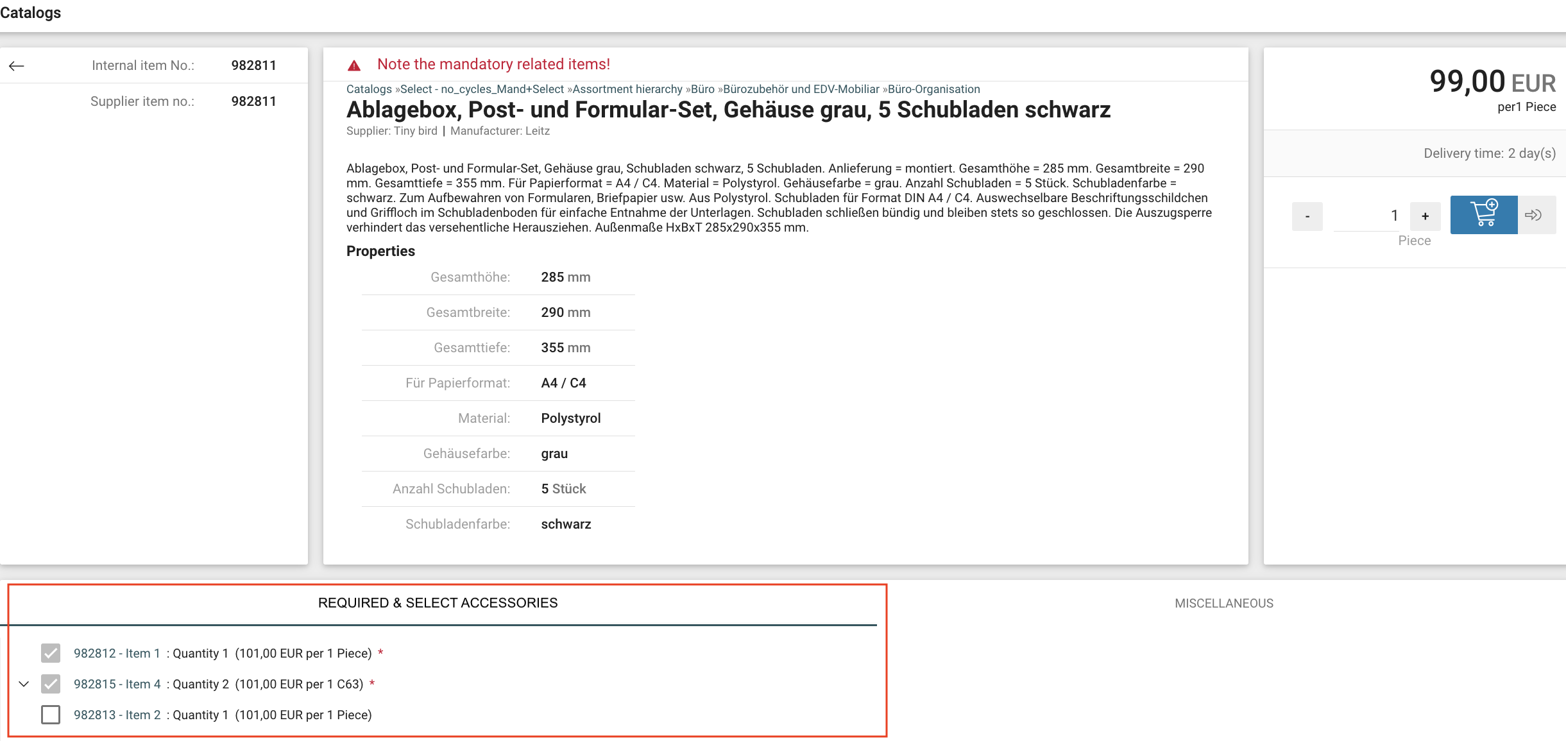The image size is (1566, 741).
Task: Click the red warning triangle icon
Action: (x=354, y=65)
